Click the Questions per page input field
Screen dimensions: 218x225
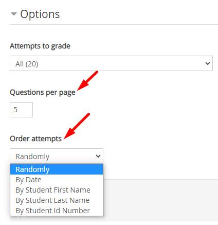coord(21,110)
